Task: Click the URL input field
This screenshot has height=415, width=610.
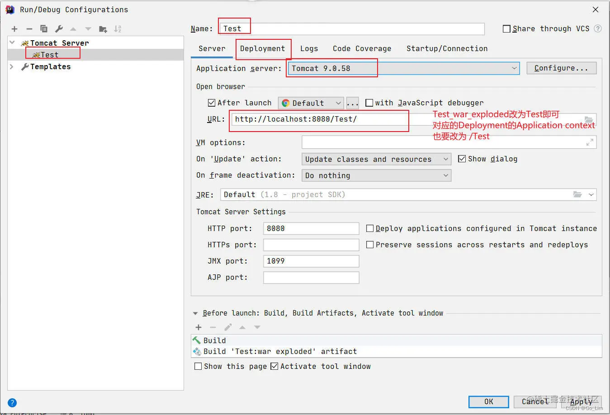Action: click(x=414, y=119)
